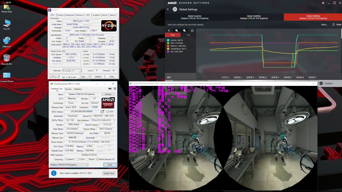Toggle the DirectCompute 5.0 checkbox
This screenshot has height=192, width=342.
pos(97,159)
